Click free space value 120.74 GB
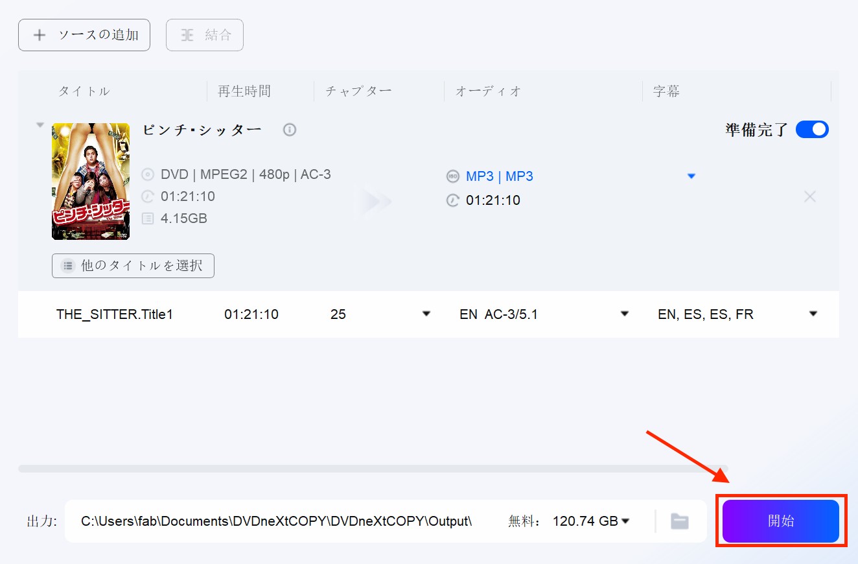Screen dimensions: 858x564 (x=585, y=521)
